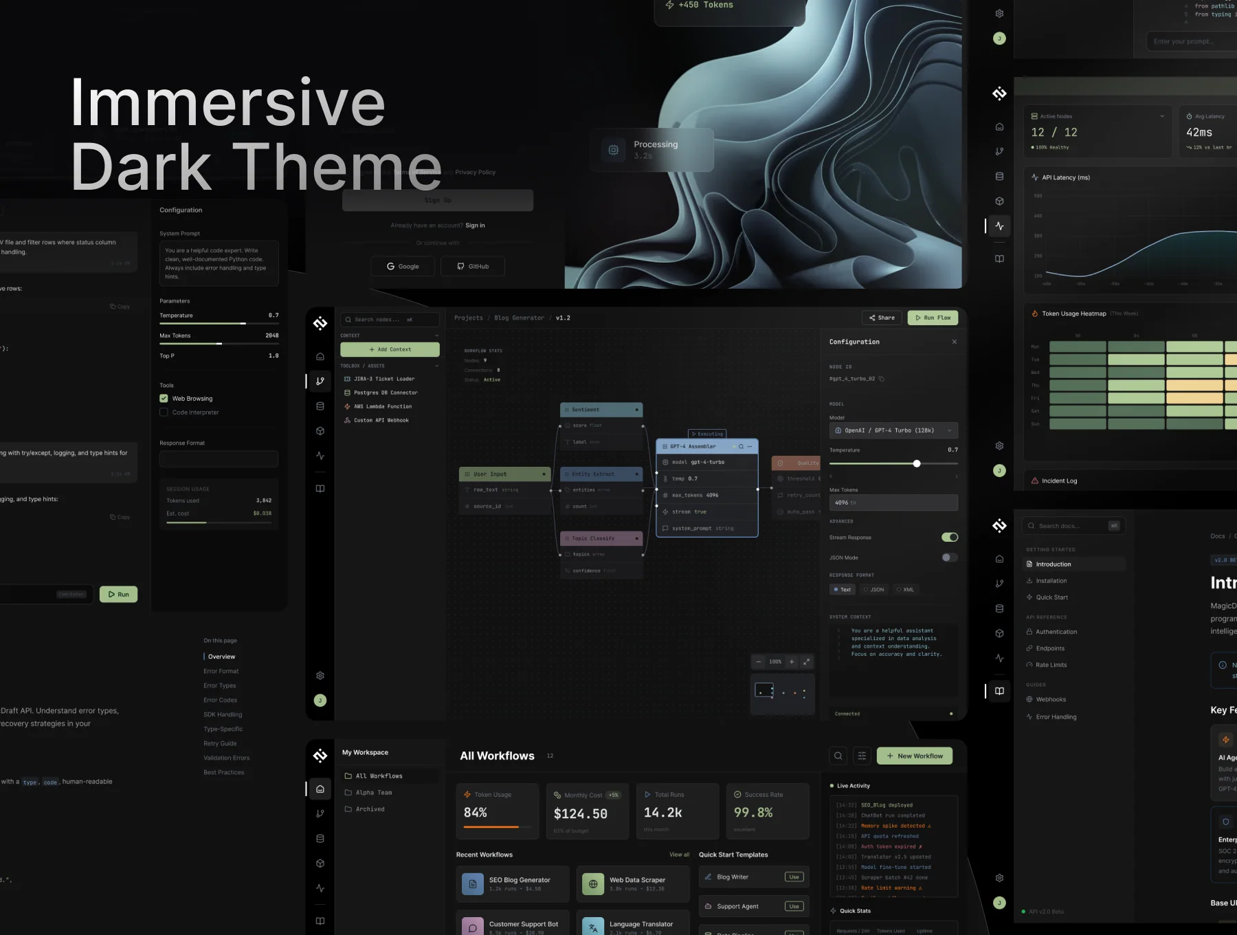Open database icon in flow editor sidebar
Image resolution: width=1237 pixels, height=935 pixels.
tap(320, 406)
